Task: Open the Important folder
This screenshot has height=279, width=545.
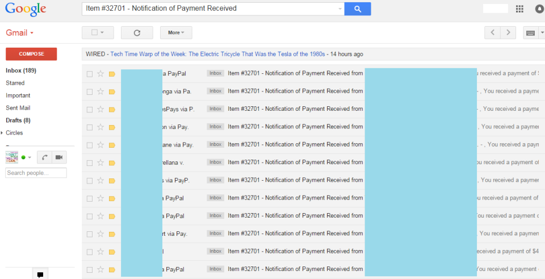Action: pos(18,95)
